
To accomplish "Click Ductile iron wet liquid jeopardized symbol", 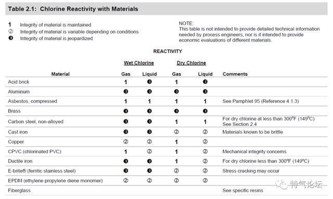I will pyautogui.click(x=149, y=161).
